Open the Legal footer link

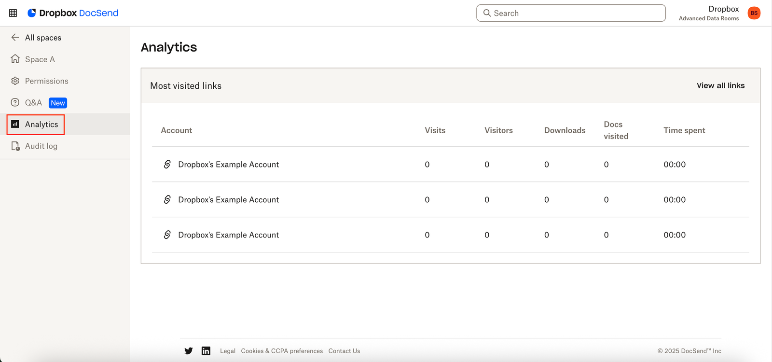click(x=228, y=351)
